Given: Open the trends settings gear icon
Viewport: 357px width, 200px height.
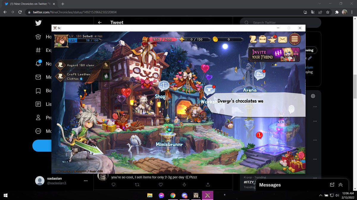Looking at the screenshot, I should [313, 96].
